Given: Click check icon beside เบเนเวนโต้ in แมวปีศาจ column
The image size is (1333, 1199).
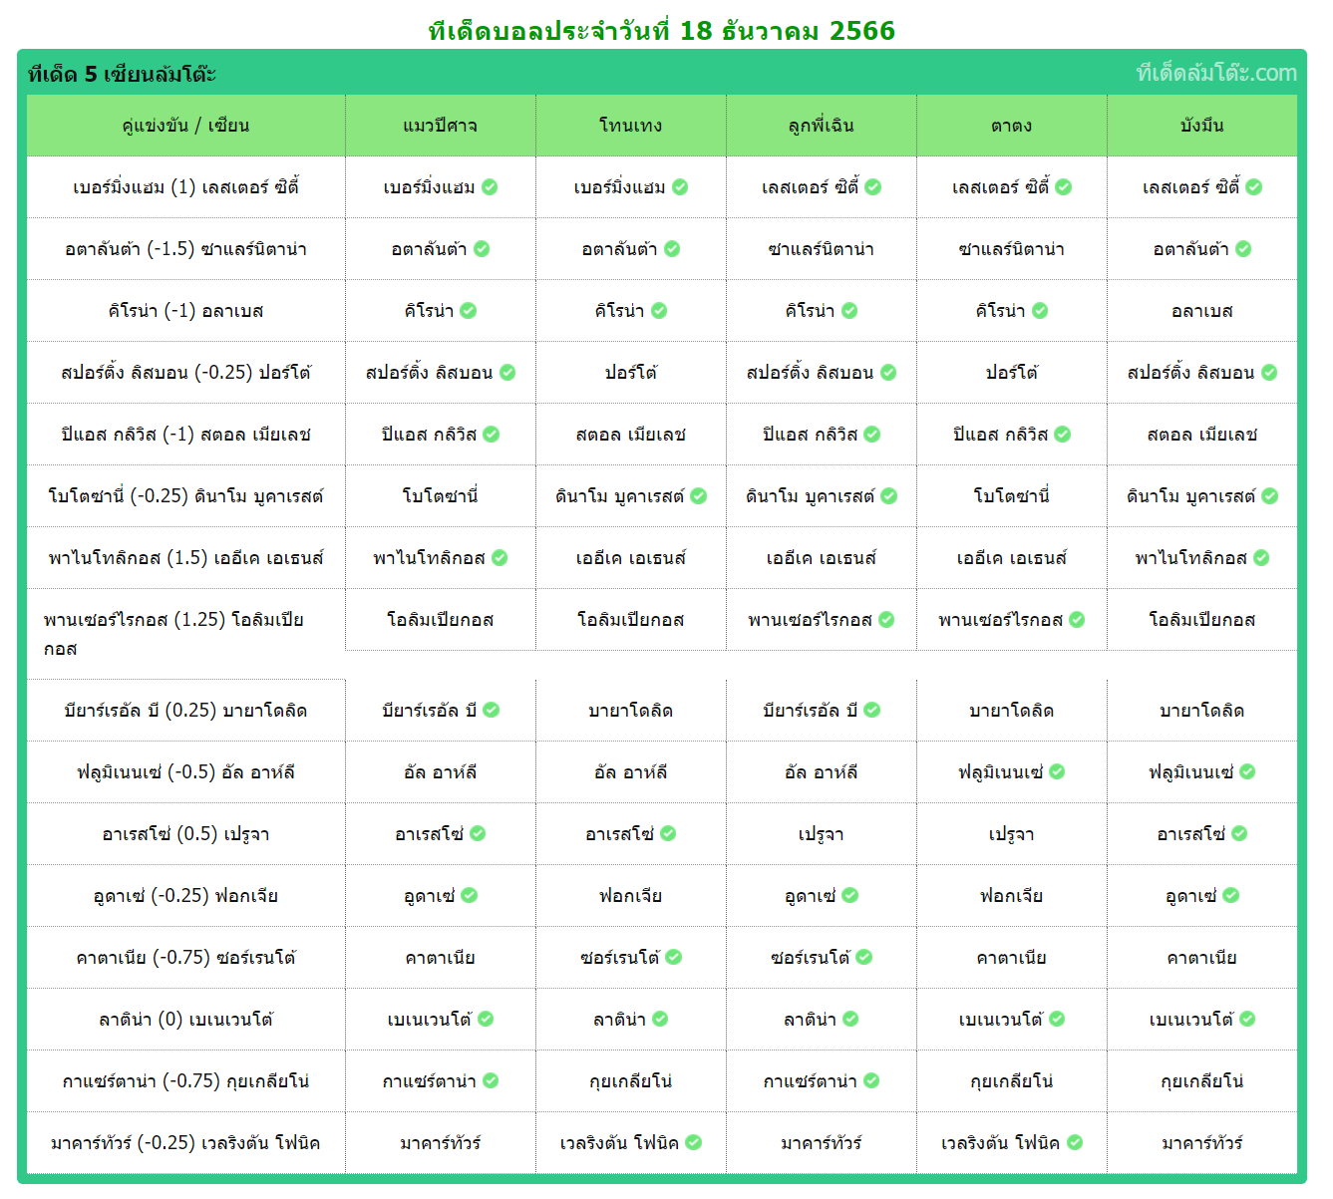Looking at the screenshot, I should click(486, 1020).
